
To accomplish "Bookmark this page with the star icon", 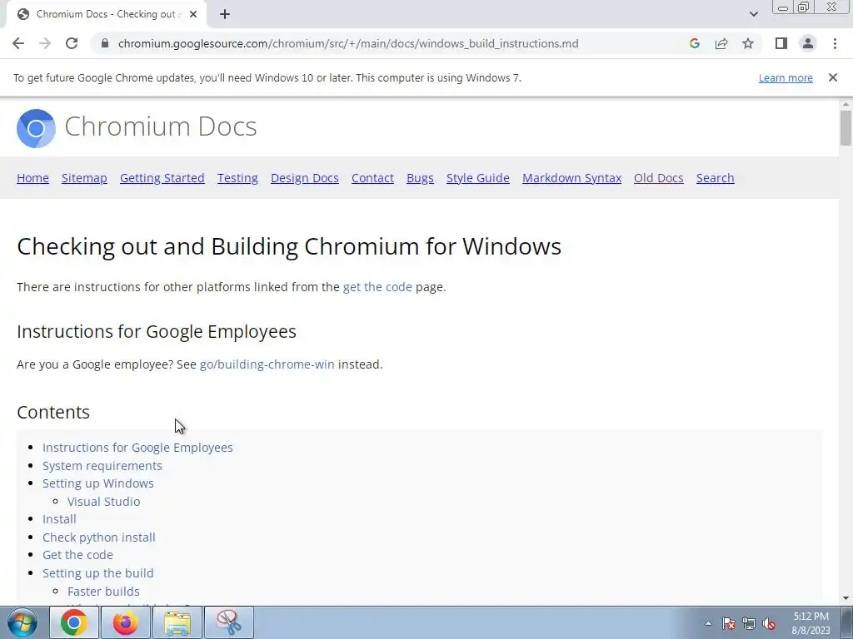I will click(748, 43).
